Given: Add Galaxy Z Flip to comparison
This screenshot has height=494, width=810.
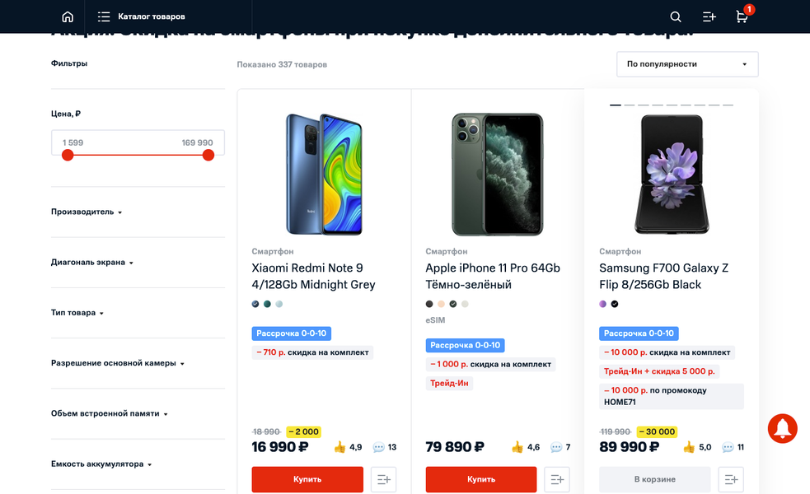Looking at the screenshot, I should 731,479.
